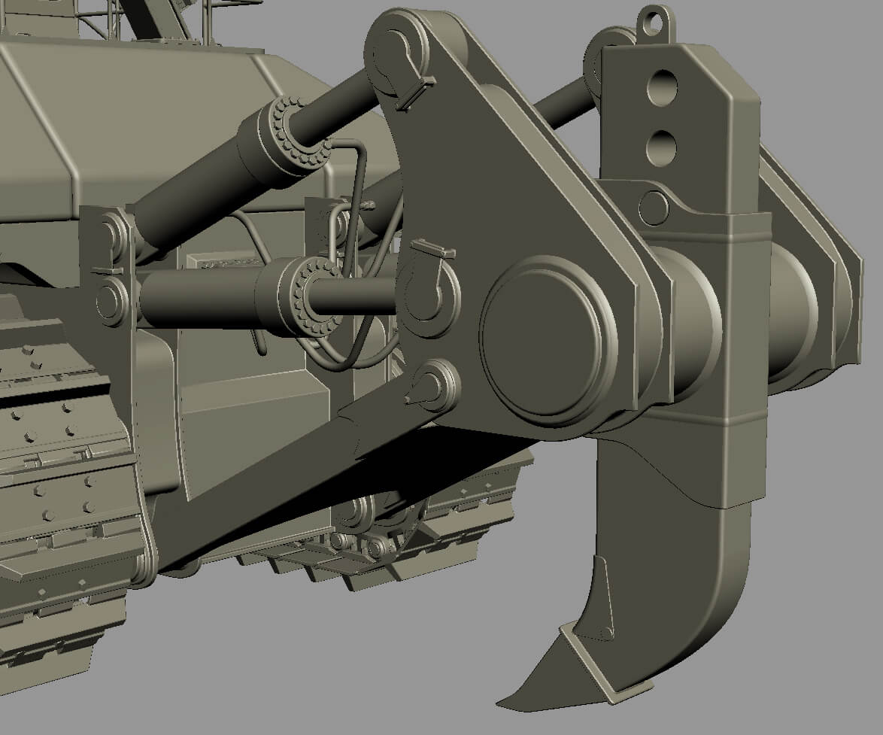
Task: Select the lifting eye ring atop the shank
Action: [x=654, y=19]
